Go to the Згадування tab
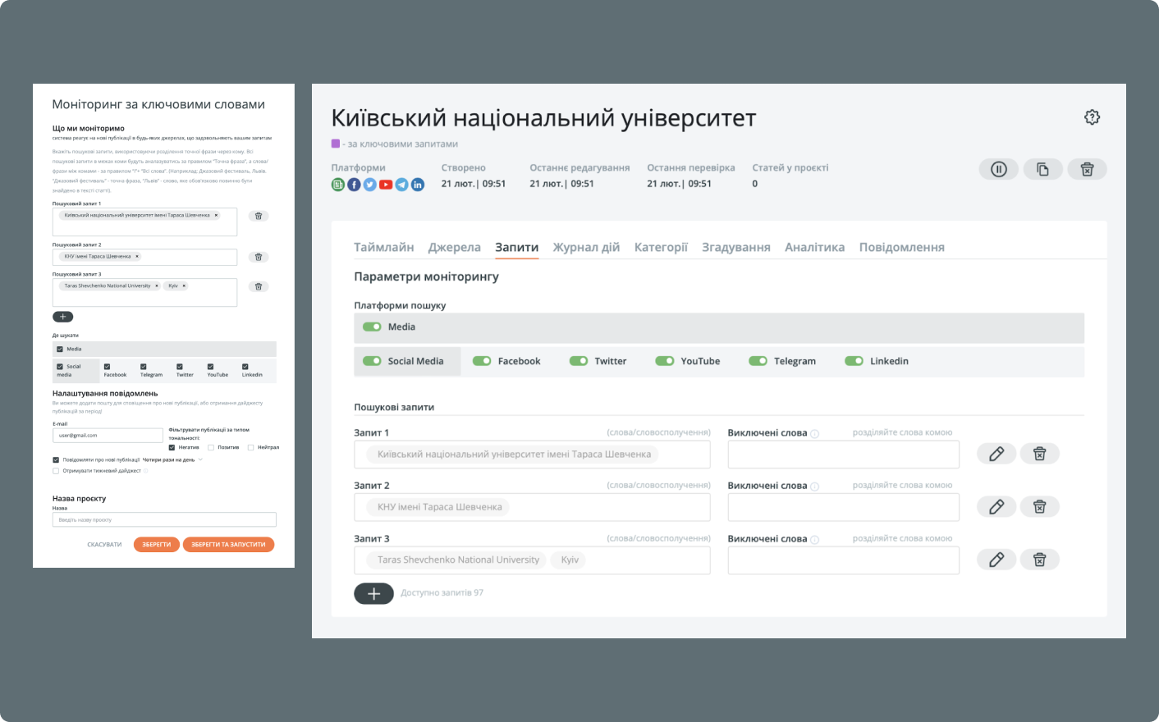 (x=736, y=247)
